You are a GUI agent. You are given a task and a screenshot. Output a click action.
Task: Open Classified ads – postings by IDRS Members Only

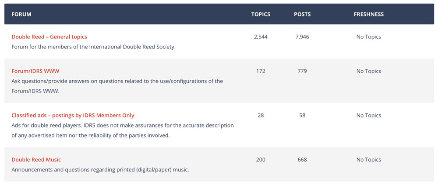[73, 115]
